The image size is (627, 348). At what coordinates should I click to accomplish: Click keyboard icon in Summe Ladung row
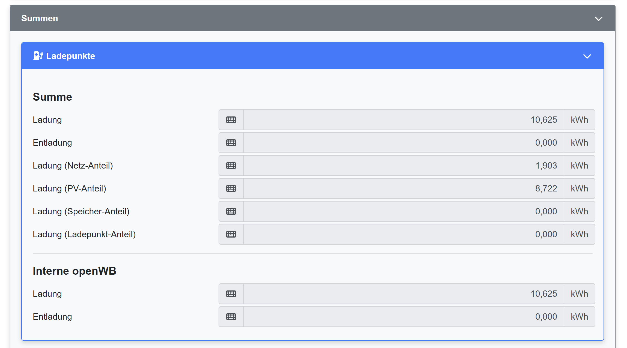[231, 120]
